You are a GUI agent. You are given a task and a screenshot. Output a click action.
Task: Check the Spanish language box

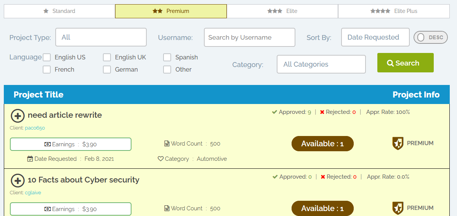click(x=167, y=58)
